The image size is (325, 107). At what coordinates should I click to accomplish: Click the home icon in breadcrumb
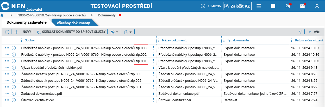tap(2, 15)
